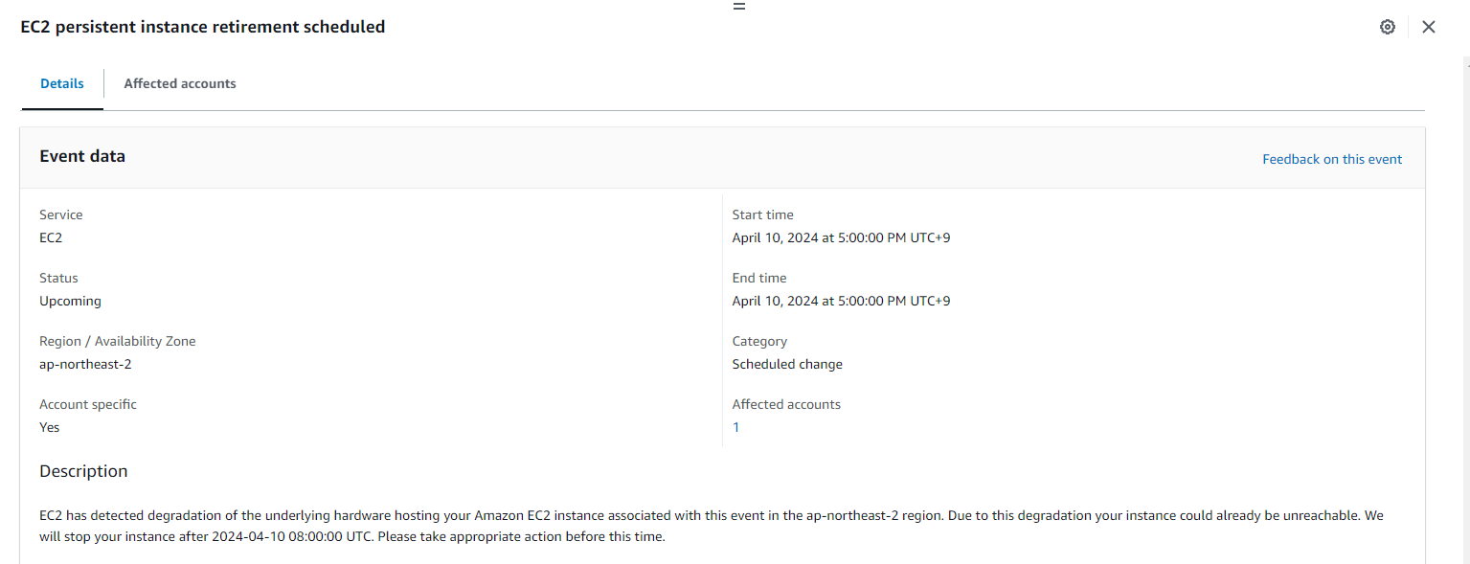1470x564 pixels.
Task: Close the event details panel
Action: [x=1428, y=27]
